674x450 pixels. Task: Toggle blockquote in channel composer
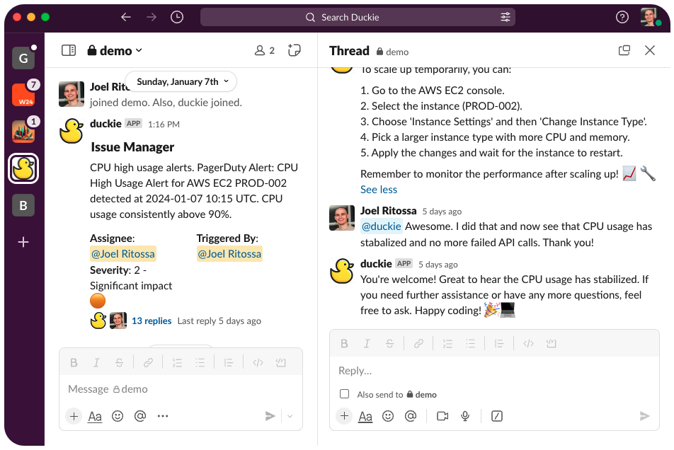coord(229,363)
